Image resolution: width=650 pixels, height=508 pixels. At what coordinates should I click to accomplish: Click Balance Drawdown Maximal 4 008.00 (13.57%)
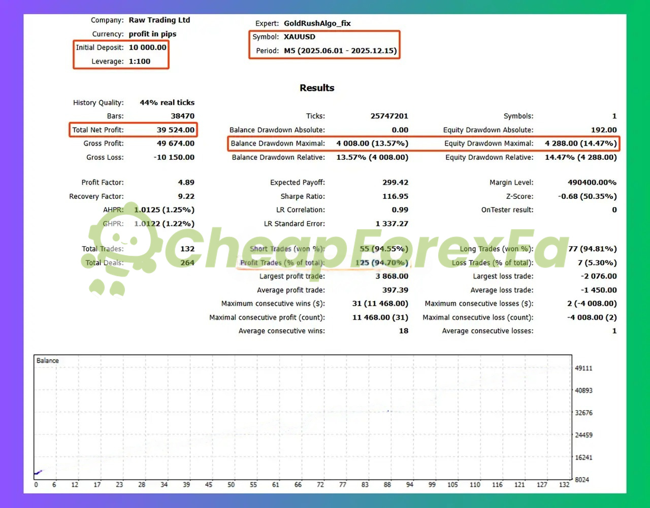[372, 144]
